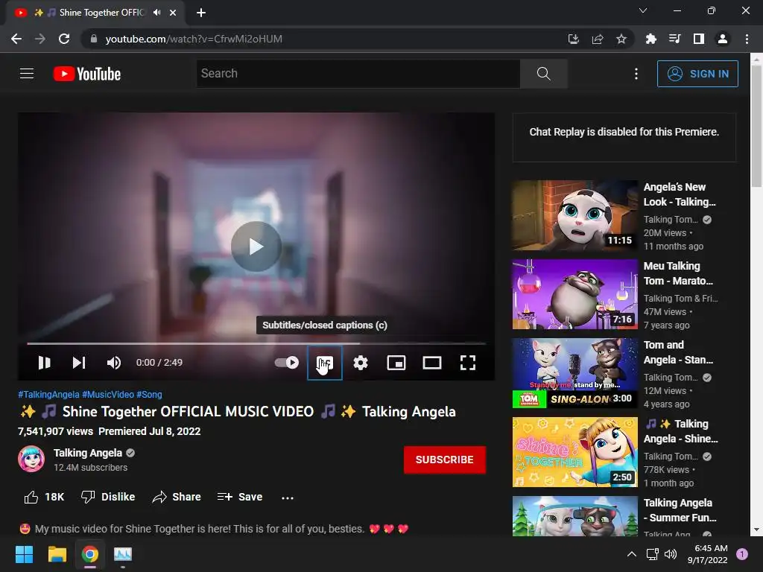Viewport: 763px width, 572px height.
Task: Open #Song hashtag link
Action: point(149,395)
